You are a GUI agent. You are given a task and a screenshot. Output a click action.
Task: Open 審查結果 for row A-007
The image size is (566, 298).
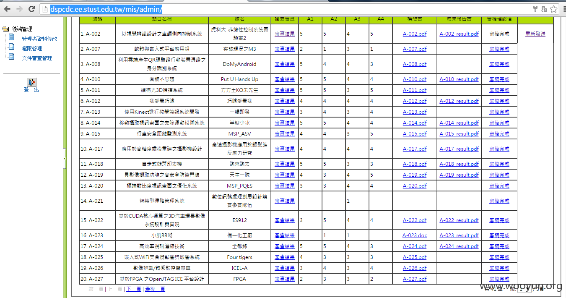point(285,49)
